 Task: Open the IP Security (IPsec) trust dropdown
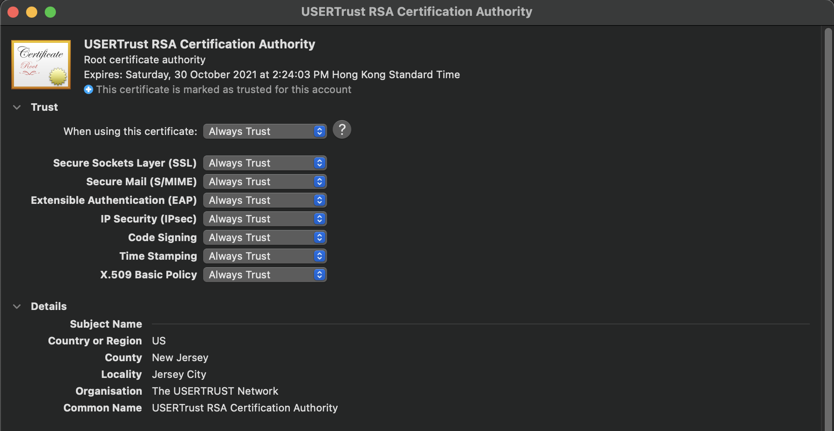265,219
